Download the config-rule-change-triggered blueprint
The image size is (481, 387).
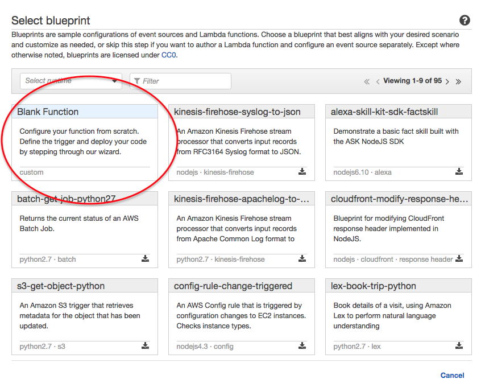[302, 346]
